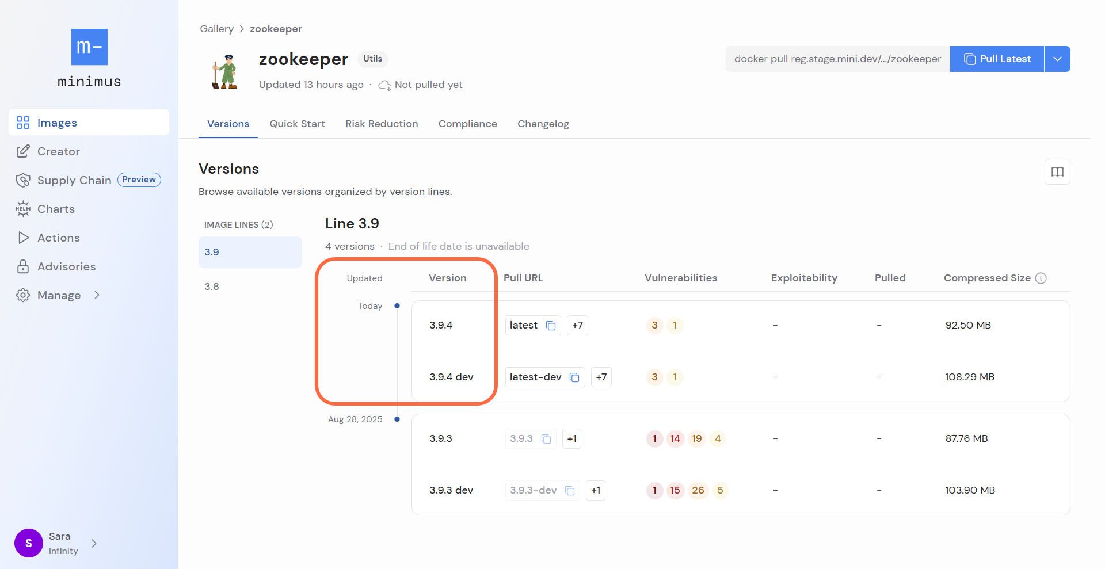Click the zookeeper mascot image

224,72
